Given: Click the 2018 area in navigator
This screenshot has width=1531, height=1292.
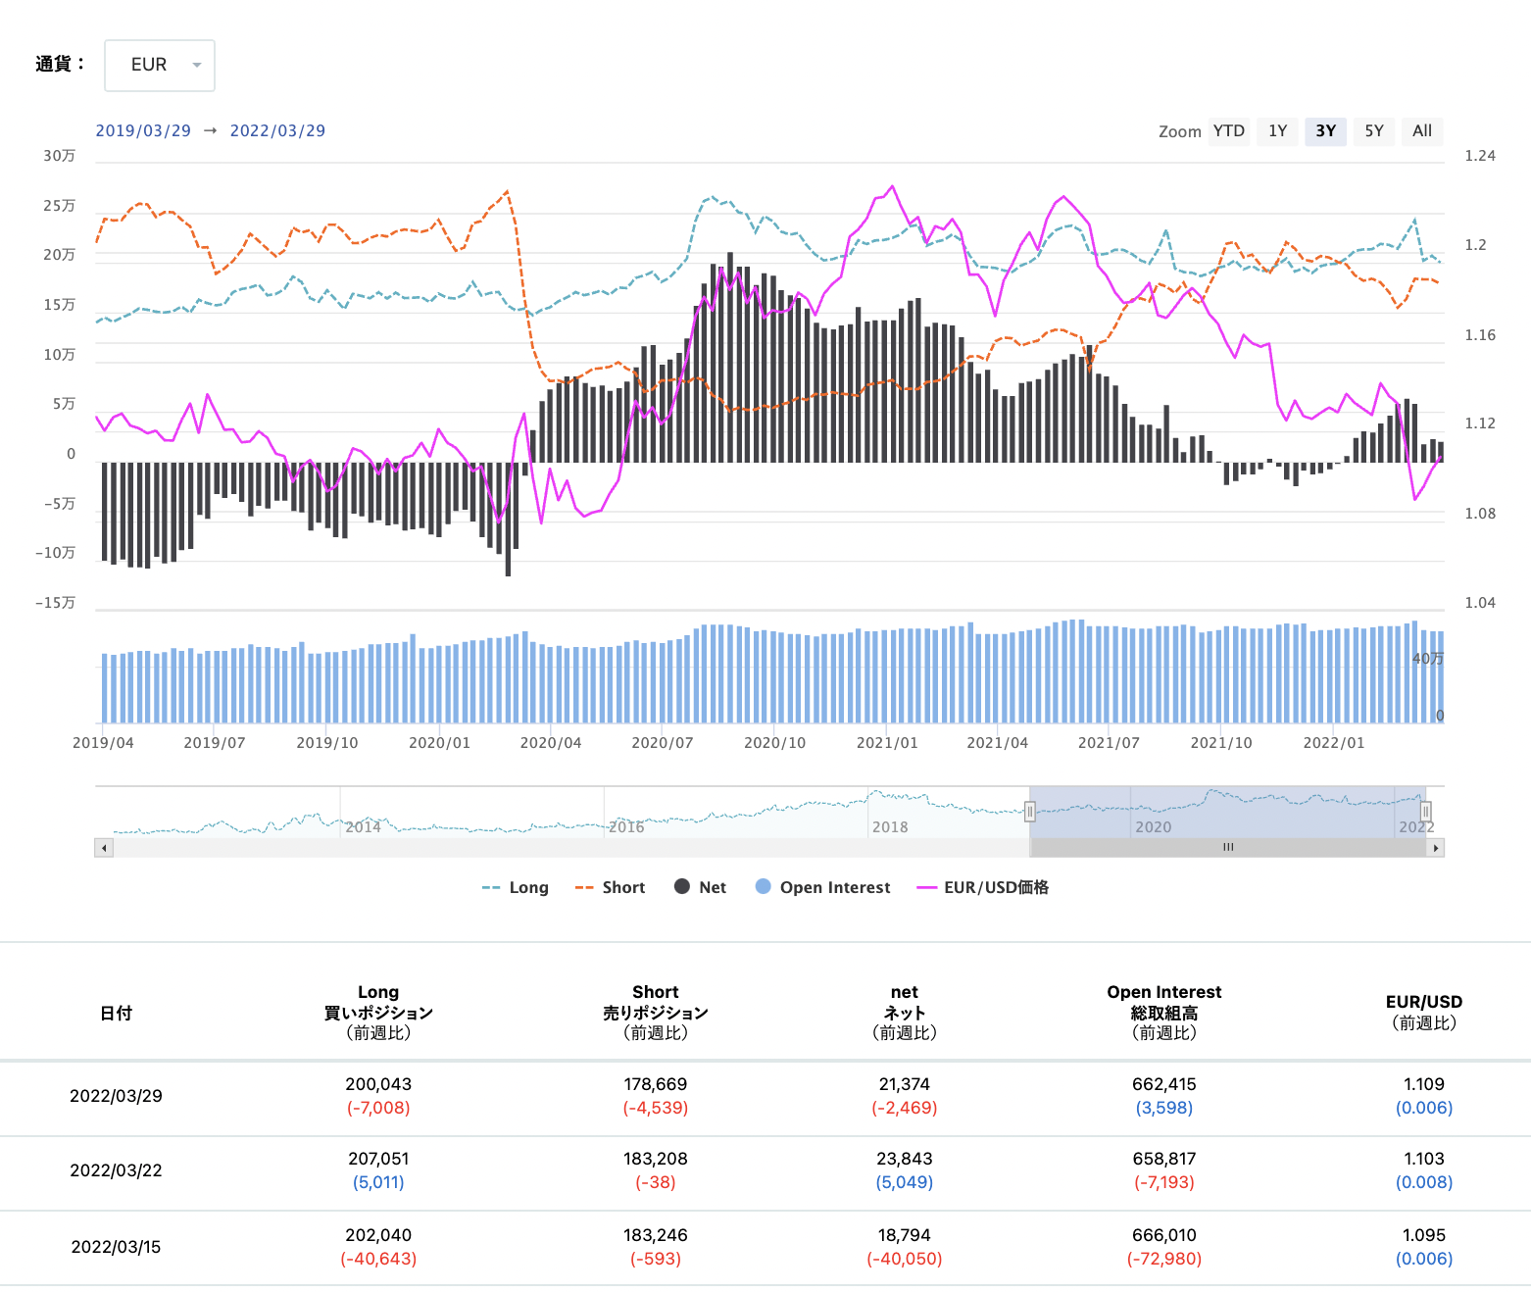Looking at the screenshot, I should tap(890, 826).
